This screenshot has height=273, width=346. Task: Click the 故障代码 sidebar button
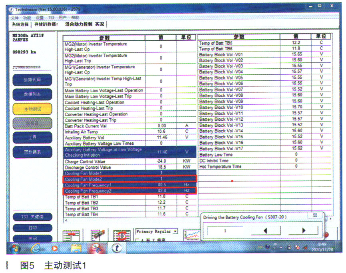[x=32, y=80]
